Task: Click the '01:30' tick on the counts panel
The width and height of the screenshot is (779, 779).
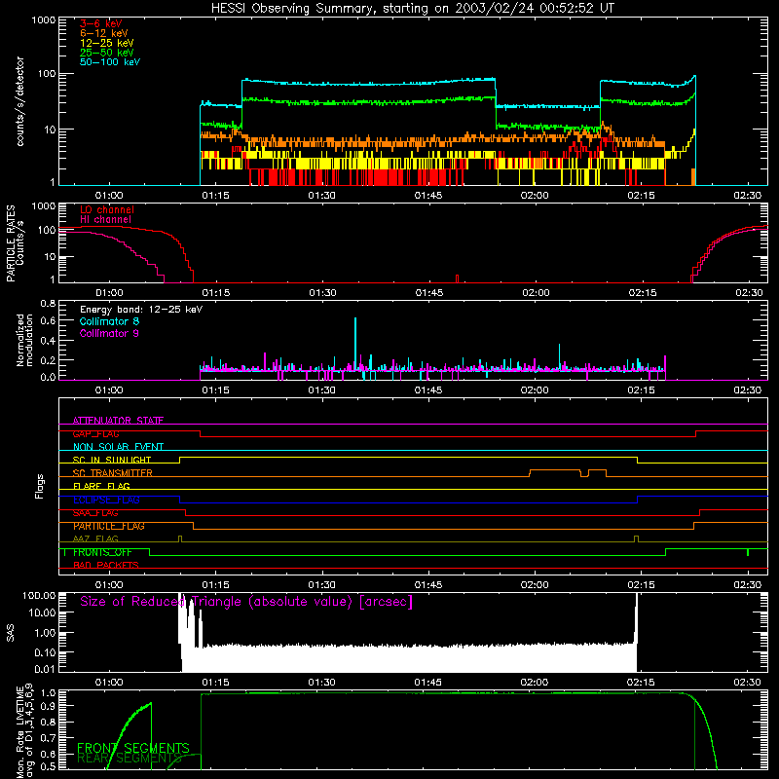Action: [321, 196]
